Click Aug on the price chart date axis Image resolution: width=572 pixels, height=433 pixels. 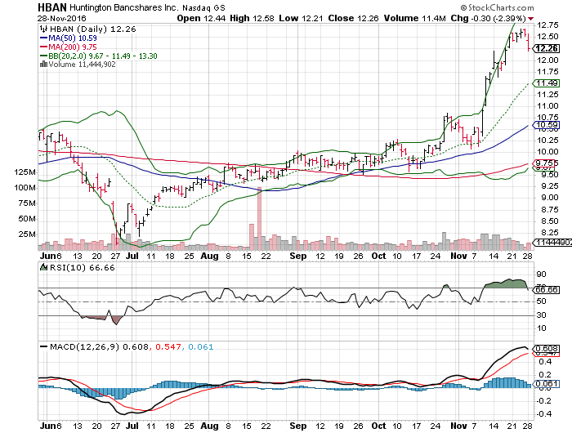pyautogui.click(x=209, y=256)
